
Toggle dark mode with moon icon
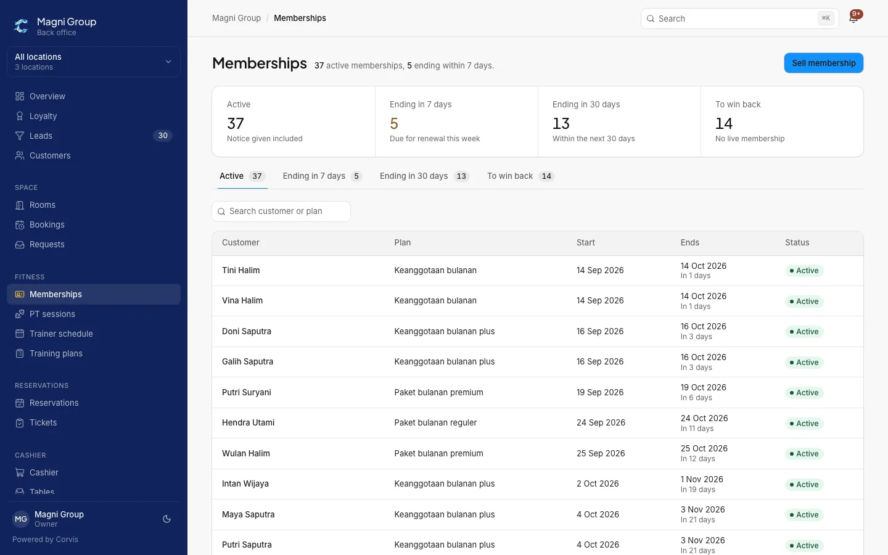point(166,519)
